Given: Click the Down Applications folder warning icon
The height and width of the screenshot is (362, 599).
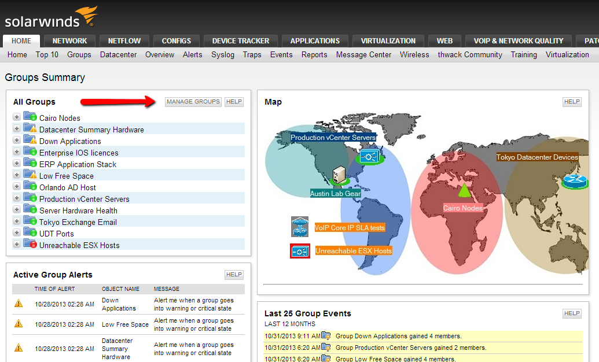Looking at the screenshot, I should [x=30, y=139].
